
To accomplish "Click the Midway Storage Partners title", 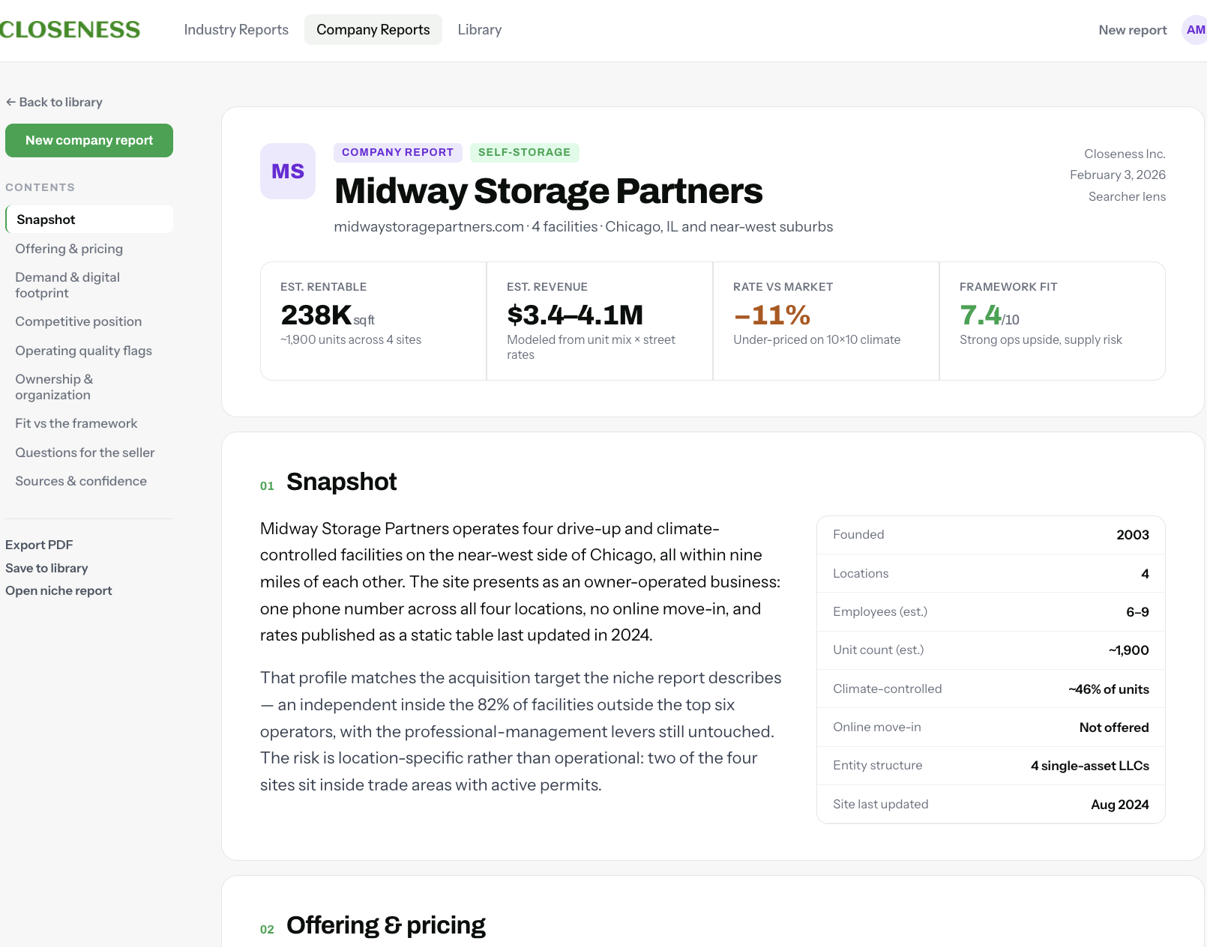I will [x=549, y=191].
